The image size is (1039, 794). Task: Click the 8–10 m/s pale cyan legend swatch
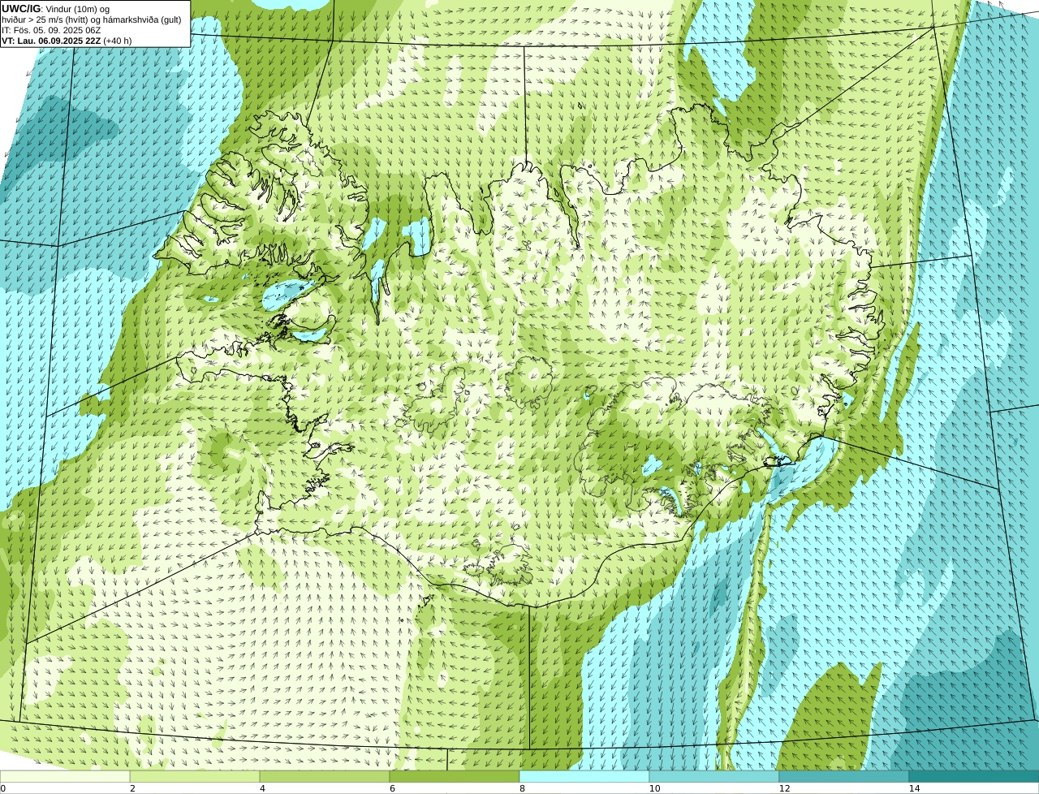(x=584, y=776)
